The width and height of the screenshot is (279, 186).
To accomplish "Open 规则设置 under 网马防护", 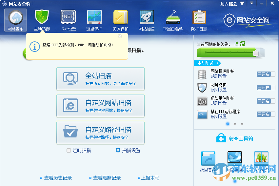I will (x=219, y=90).
